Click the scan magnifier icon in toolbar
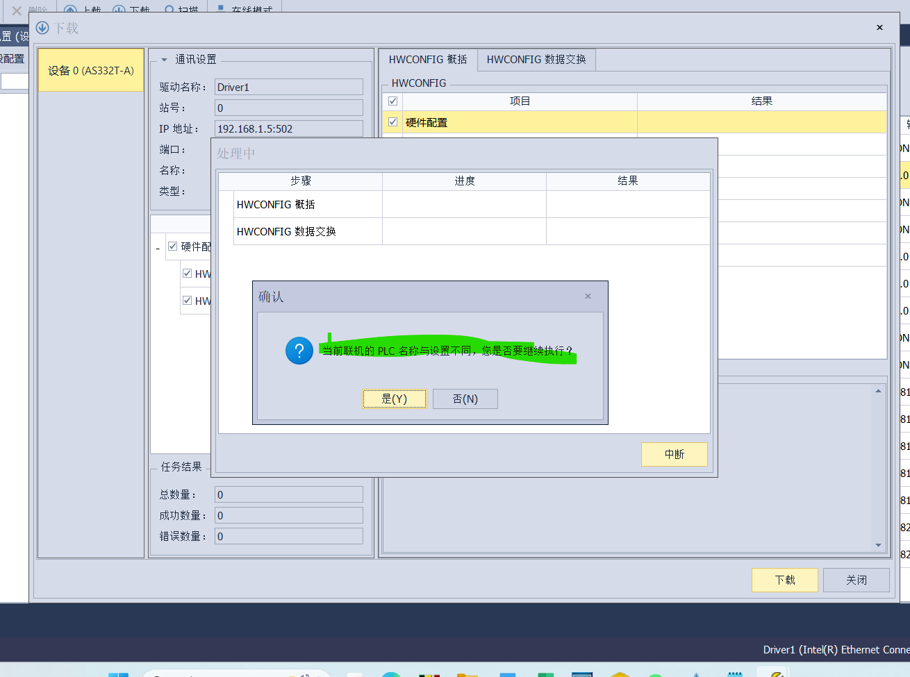Viewport: 910px width, 677px height. coord(169,10)
